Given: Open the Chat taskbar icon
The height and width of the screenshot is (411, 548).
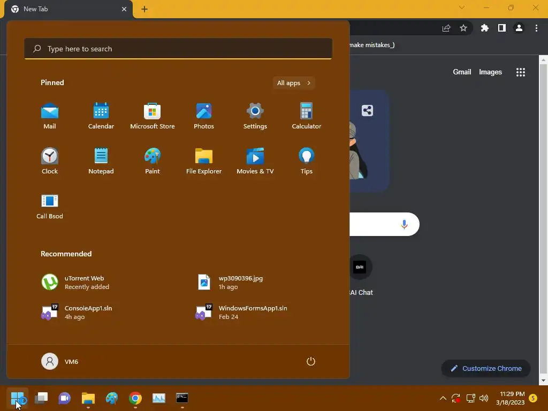Looking at the screenshot, I should [x=65, y=398].
